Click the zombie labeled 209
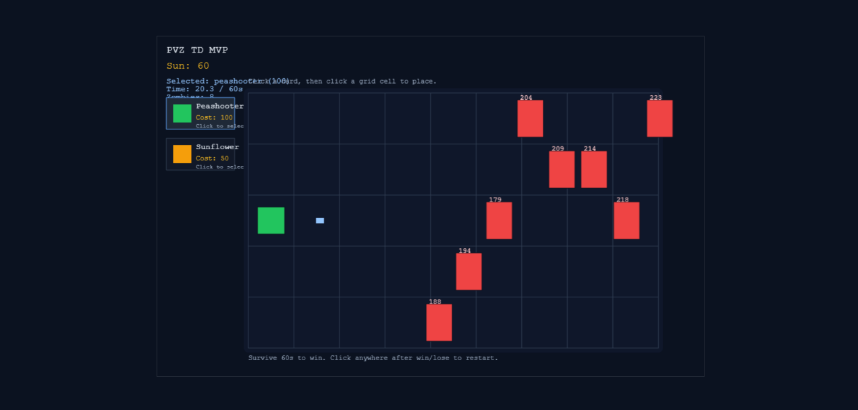Image resolution: width=858 pixels, height=410 pixels. tap(562, 169)
